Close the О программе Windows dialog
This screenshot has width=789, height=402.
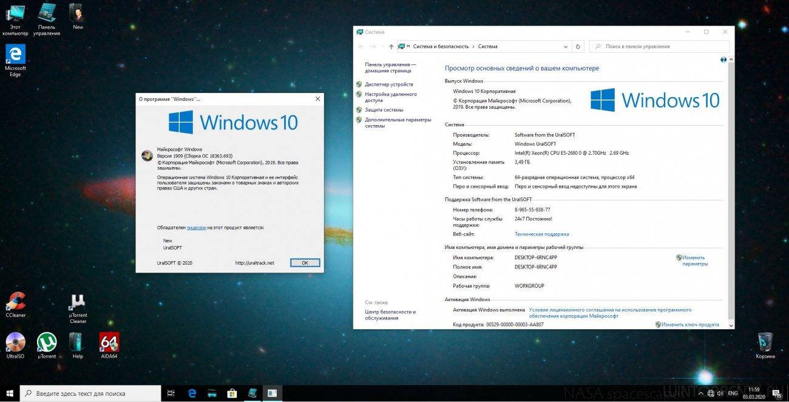tap(317, 98)
